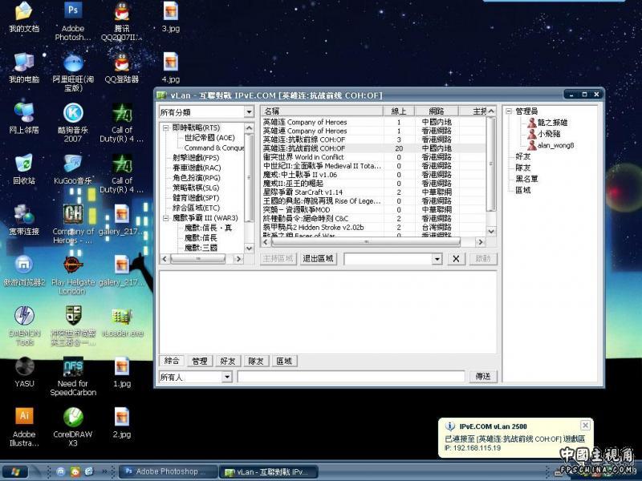
Task: Select 魔獸:信長 tree item
Action: (x=201, y=237)
